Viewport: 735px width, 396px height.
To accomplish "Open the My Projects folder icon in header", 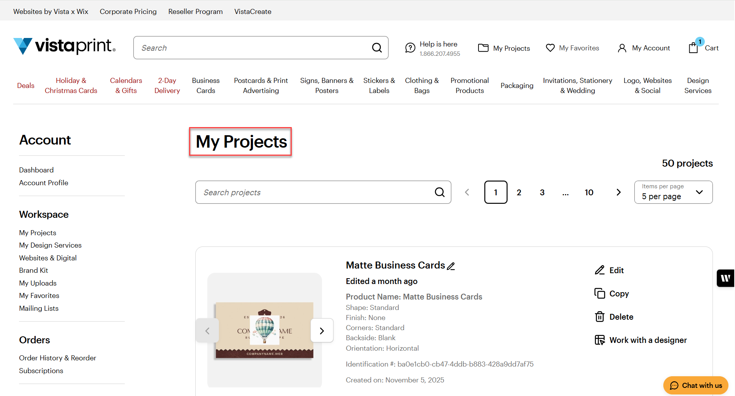I will [483, 48].
